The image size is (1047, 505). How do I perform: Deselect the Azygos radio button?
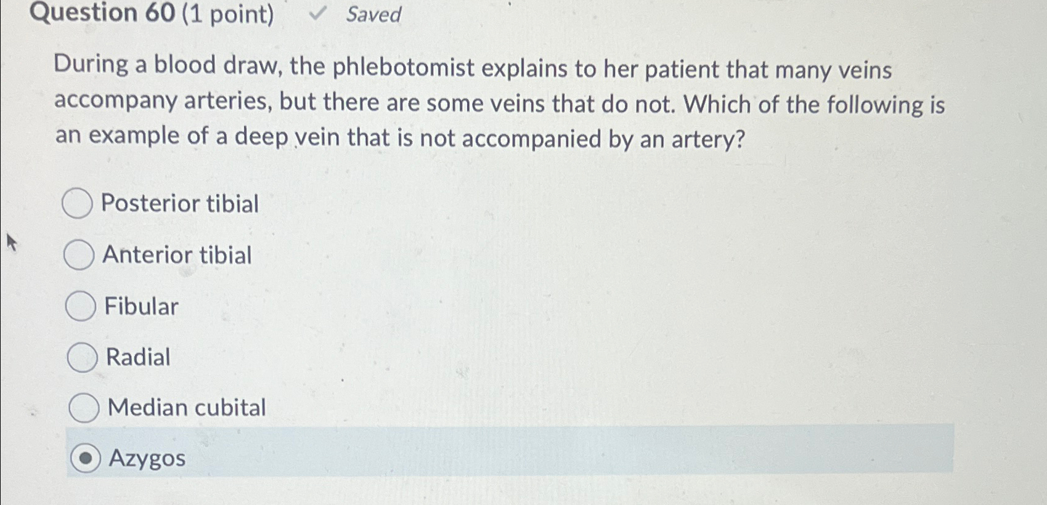pos(87,457)
